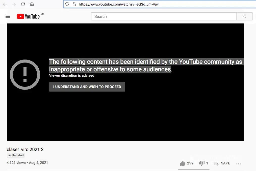Screen dimensions: 256x171
Task: Click the like count 292
Action: (x=190, y=163)
